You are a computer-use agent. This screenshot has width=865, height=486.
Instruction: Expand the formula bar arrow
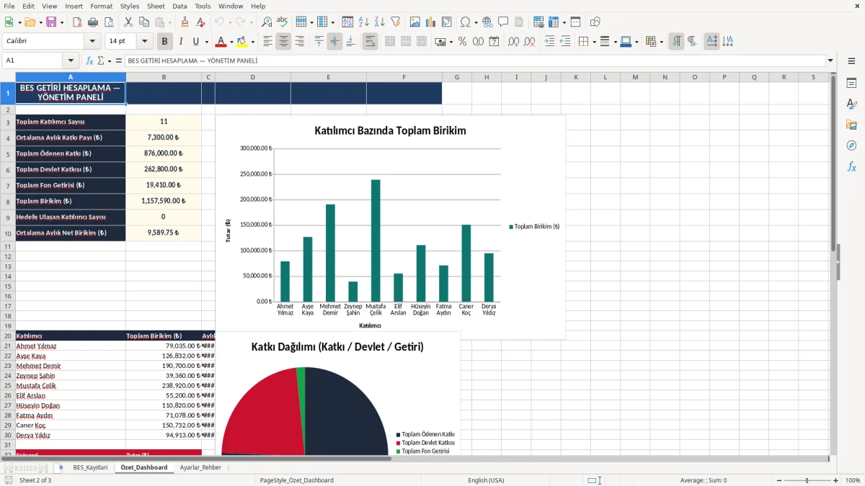(830, 60)
